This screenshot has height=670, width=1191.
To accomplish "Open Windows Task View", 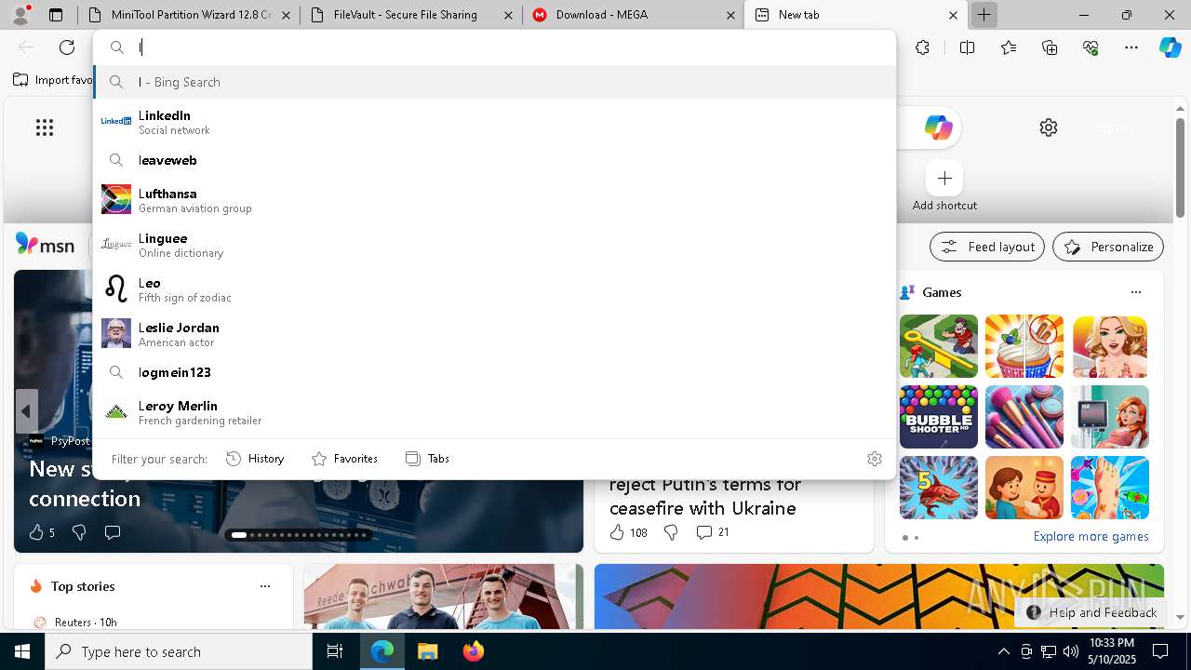I will click(x=335, y=651).
